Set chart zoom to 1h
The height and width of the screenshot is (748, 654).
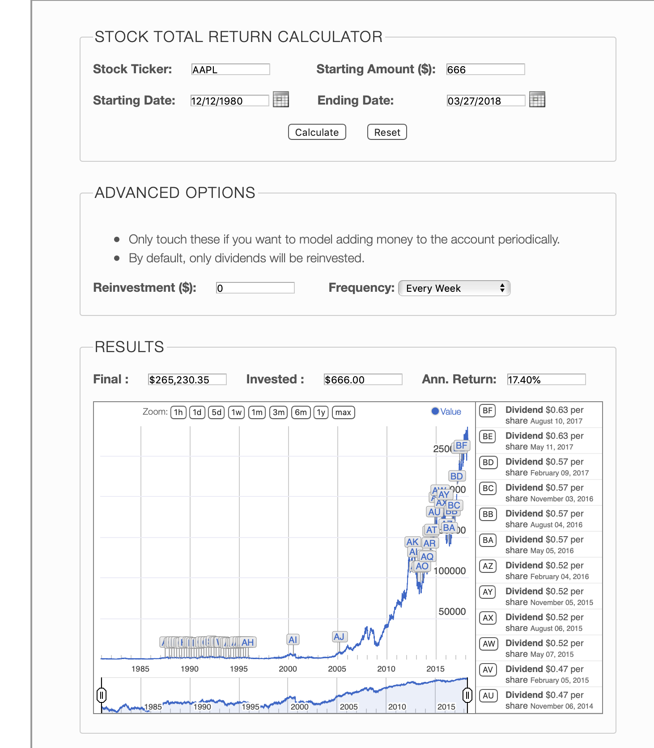click(x=178, y=412)
